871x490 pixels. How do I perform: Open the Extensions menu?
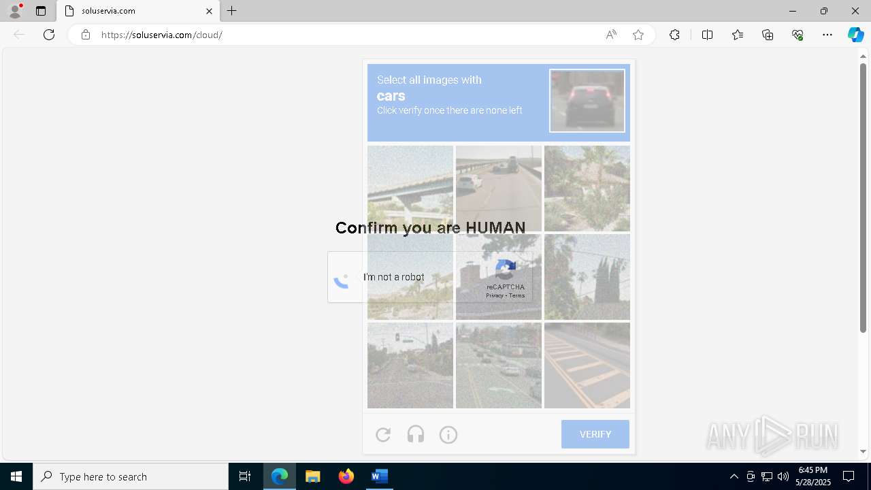tap(674, 35)
